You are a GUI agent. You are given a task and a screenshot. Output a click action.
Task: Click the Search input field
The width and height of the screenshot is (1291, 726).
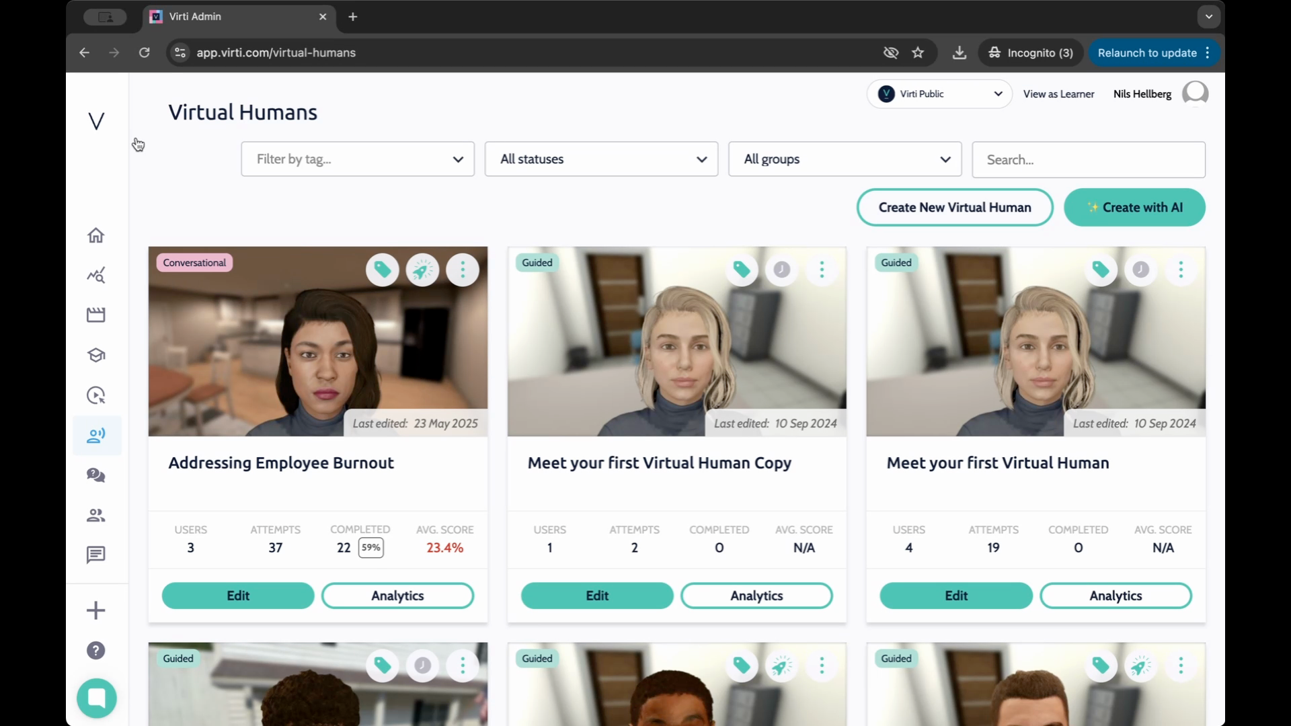tap(1088, 159)
